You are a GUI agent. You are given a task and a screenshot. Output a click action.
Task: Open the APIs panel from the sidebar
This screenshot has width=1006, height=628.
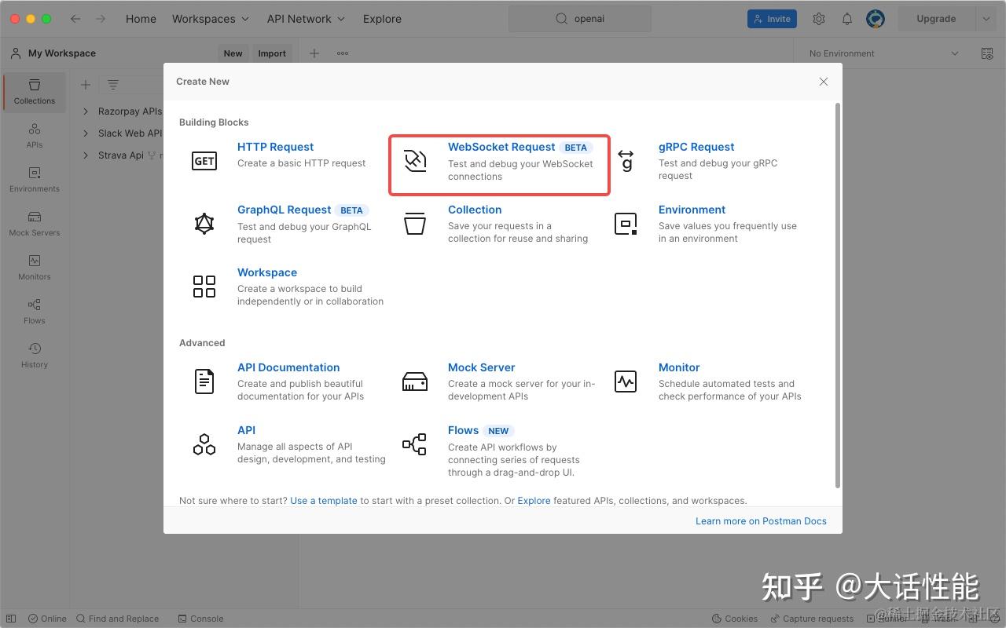click(x=34, y=136)
